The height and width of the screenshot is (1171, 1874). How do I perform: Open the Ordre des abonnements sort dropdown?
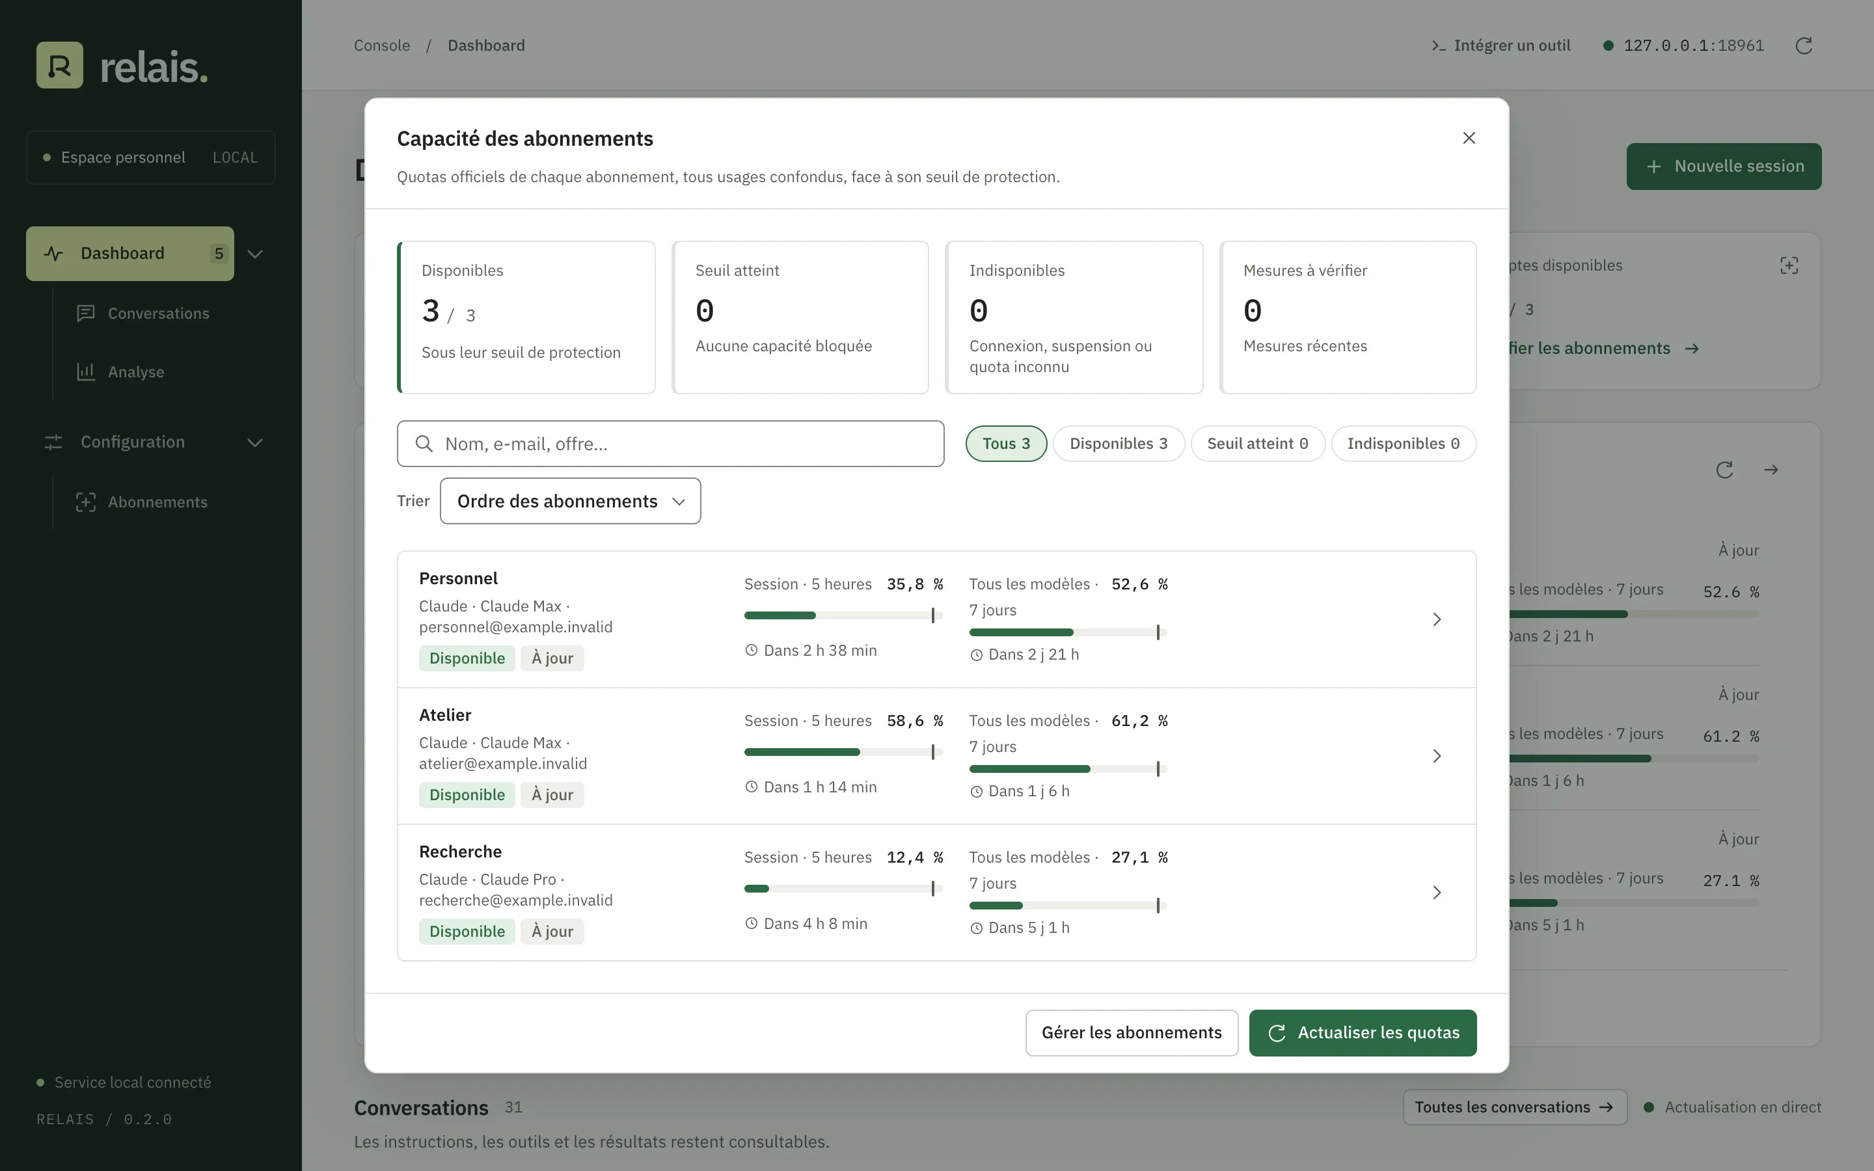pos(571,501)
